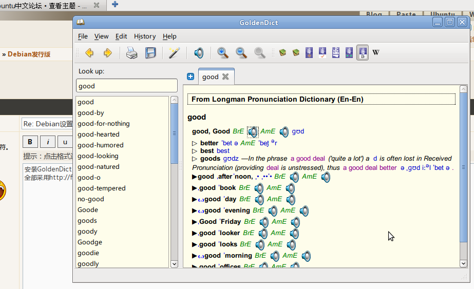The height and width of the screenshot is (289, 474).
Task: Add a new tab with plus icon
Action: click(191, 77)
